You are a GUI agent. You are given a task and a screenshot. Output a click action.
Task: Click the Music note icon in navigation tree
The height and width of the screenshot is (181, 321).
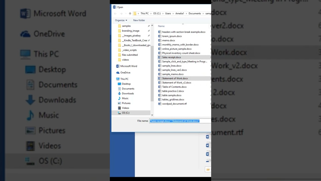click(x=119, y=98)
